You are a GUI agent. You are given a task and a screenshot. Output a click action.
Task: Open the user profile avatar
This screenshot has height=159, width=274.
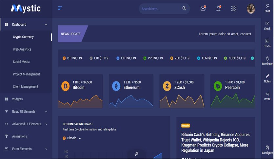(x=251, y=9)
